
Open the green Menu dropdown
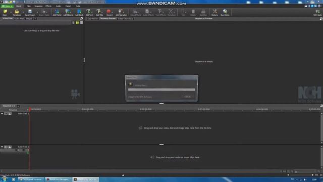[x=7, y=6]
